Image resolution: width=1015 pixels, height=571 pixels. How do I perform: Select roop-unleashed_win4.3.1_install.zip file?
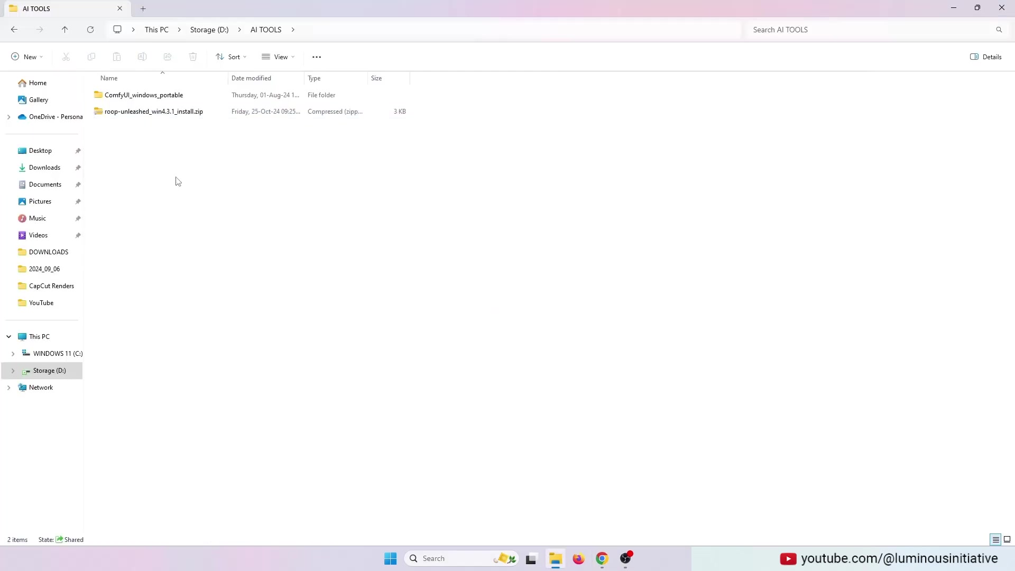(153, 112)
